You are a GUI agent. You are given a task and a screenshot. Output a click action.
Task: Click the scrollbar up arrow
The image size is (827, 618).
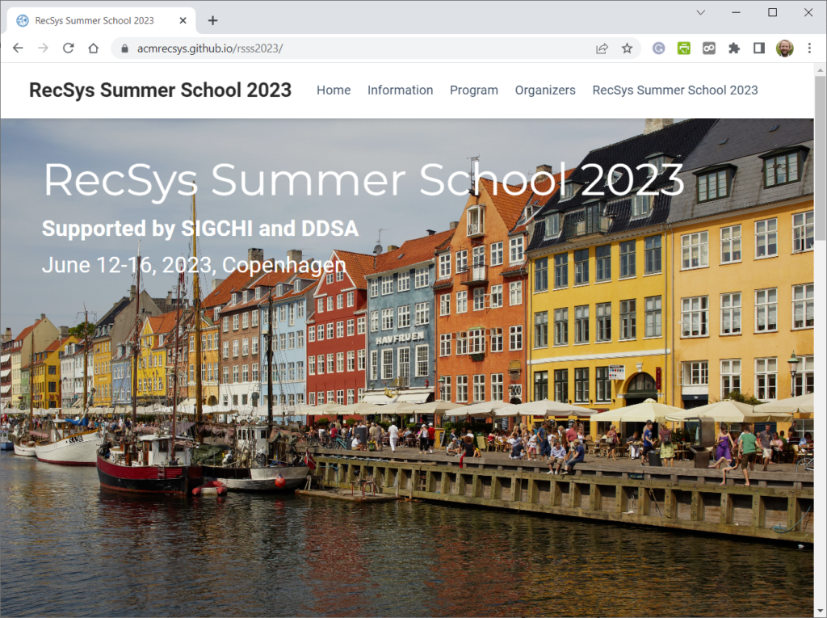tap(821, 69)
